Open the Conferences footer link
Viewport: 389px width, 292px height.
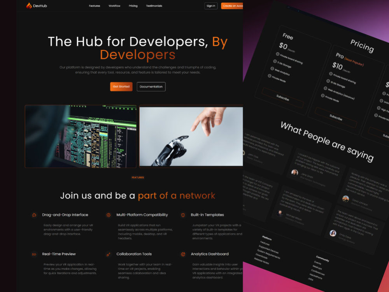[x=318, y=273]
